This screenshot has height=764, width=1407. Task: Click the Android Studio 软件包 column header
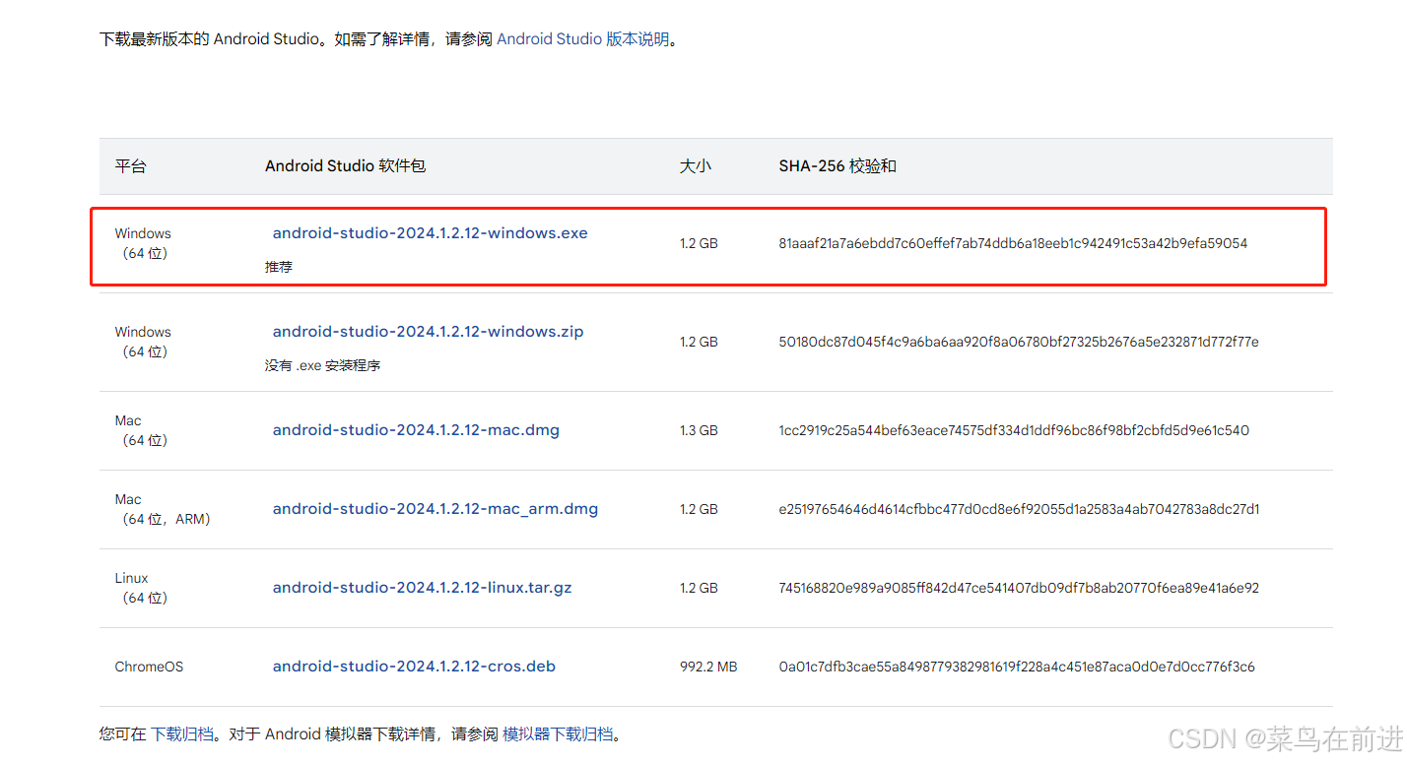(x=345, y=166)
